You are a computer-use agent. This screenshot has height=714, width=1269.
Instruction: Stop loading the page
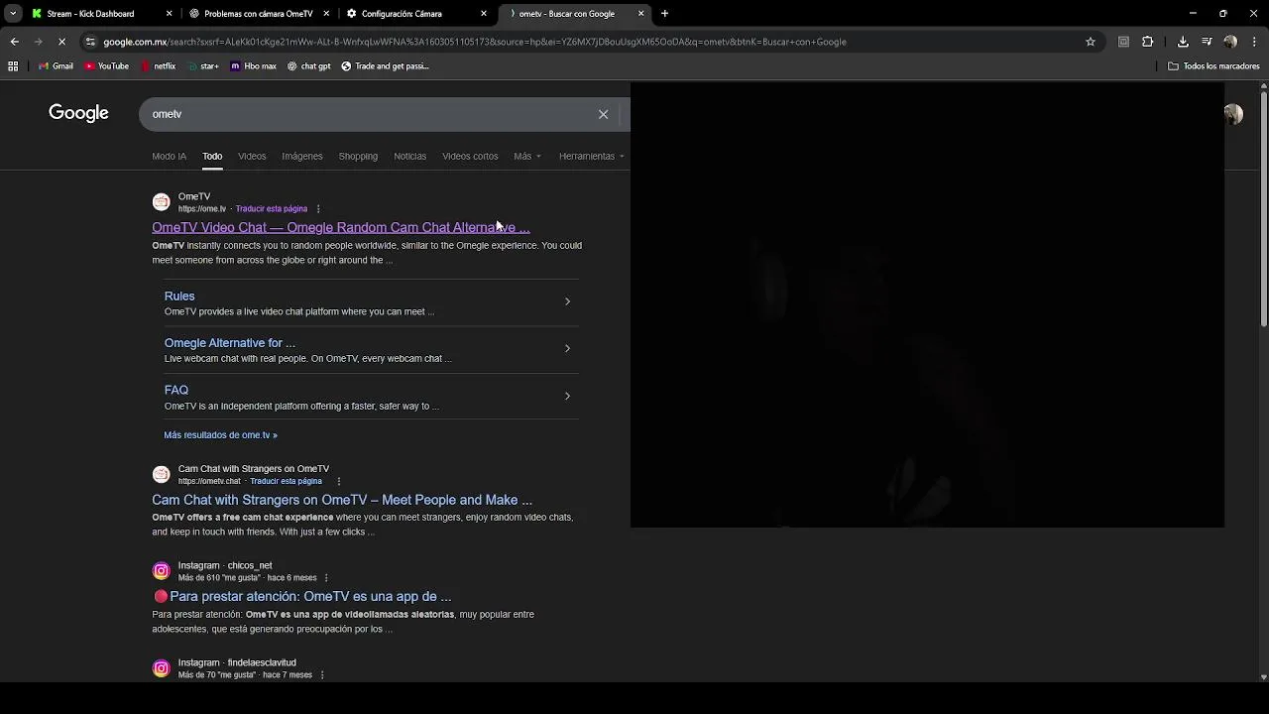61,42
